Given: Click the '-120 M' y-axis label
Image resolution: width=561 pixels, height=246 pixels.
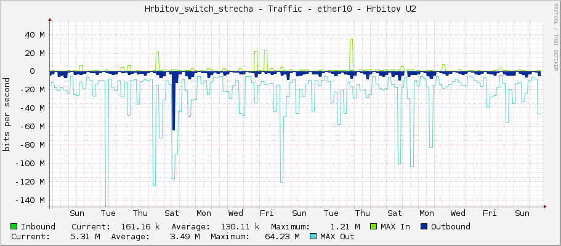Looking at the screenshot, I should point(30,181).
